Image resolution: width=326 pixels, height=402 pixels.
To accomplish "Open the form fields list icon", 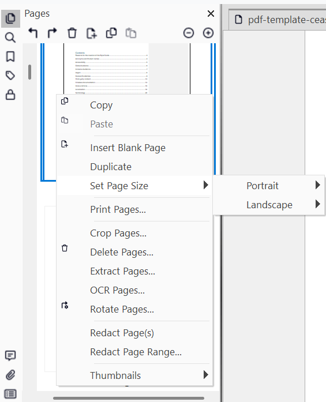I will (x=10, y=394).
